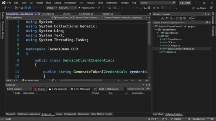Open the Entire Solution scope dropdown

(19, 89)
